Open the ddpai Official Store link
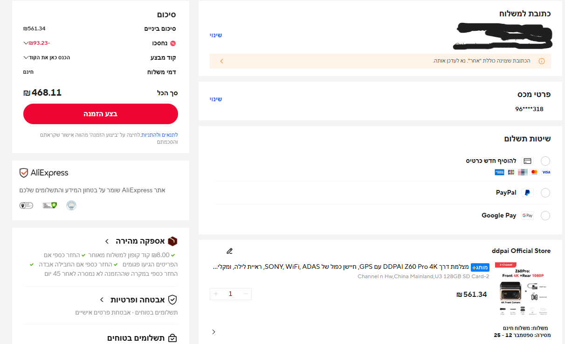 point(521,251)
